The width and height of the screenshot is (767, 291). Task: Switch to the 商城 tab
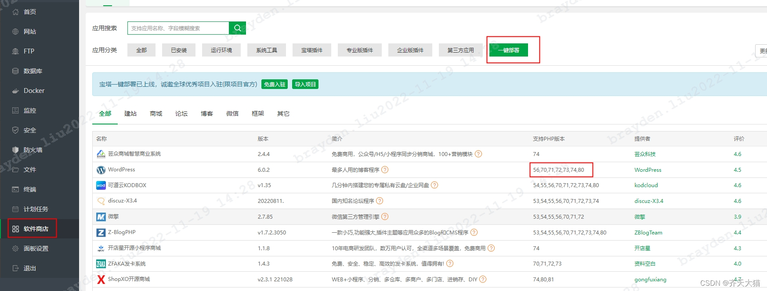[156, 114]
